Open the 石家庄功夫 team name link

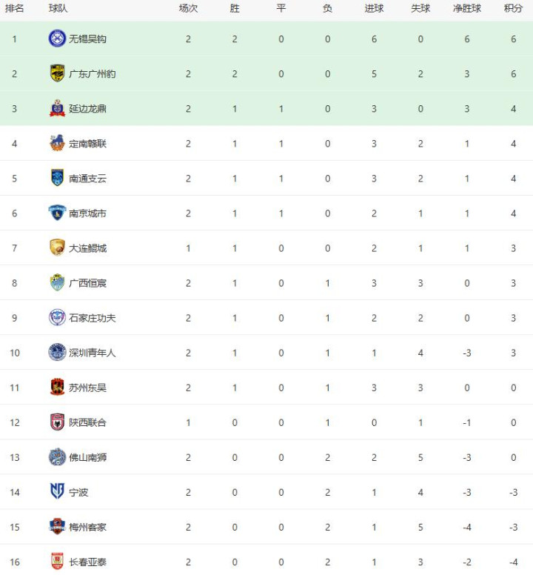(93, 318)
